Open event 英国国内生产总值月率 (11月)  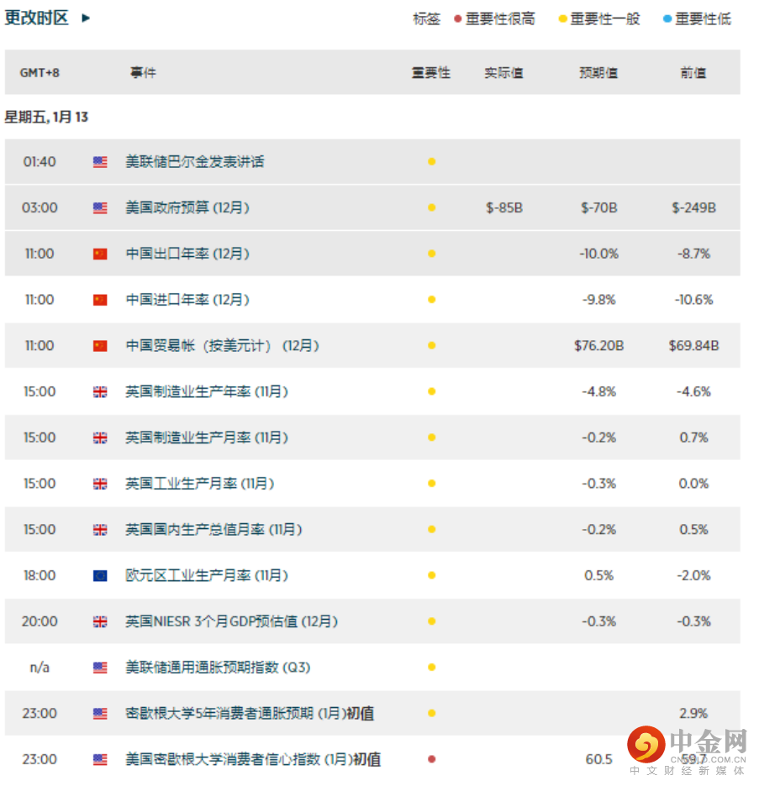pos(213,529)
